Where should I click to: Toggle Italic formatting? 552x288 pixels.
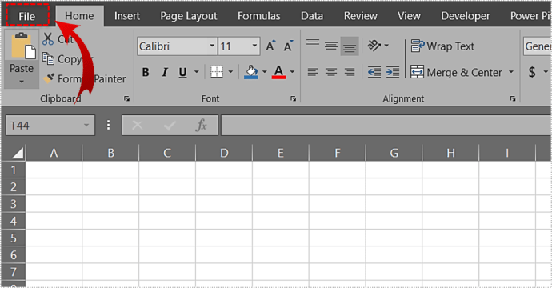pos(165,72)
